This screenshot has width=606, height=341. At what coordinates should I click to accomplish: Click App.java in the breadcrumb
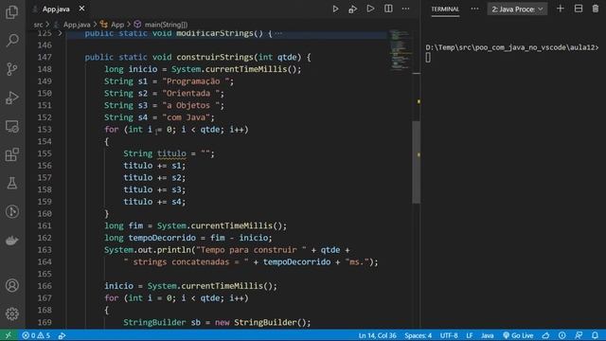point(77,25)
